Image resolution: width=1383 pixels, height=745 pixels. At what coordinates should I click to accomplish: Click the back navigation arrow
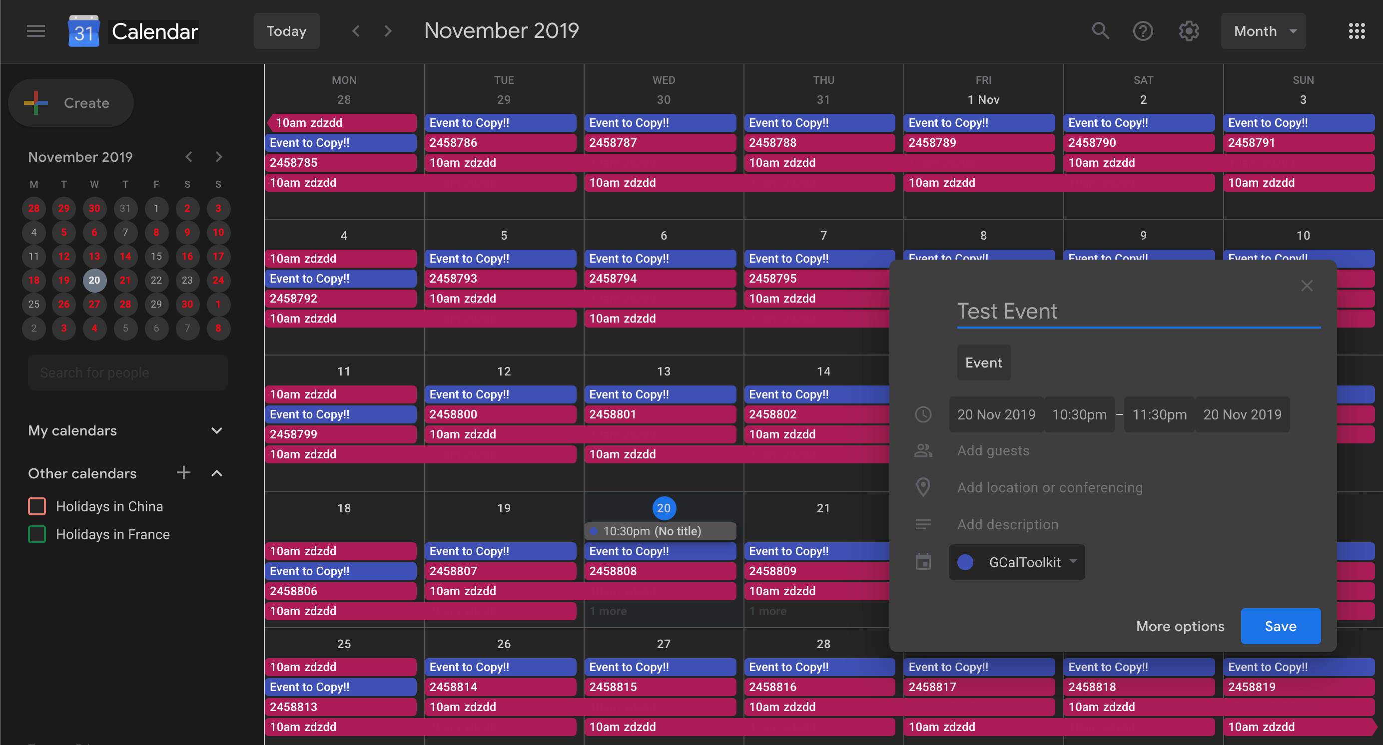tap(354, 30)
